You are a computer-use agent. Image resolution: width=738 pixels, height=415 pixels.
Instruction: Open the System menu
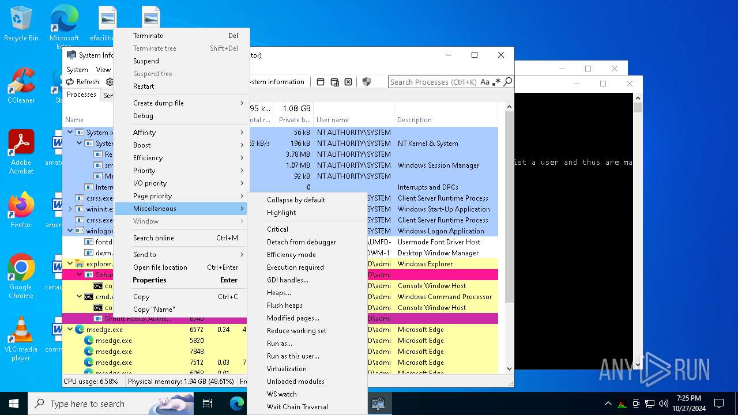pyautogui.click(x=77, y=69)
